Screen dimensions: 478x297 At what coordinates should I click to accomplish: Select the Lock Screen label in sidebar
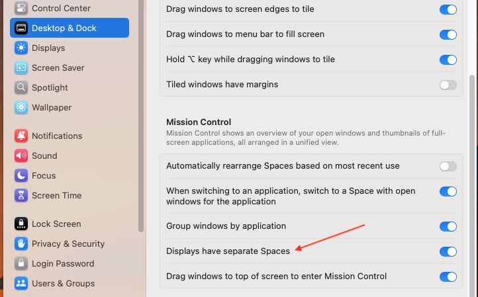click(56, 224)
